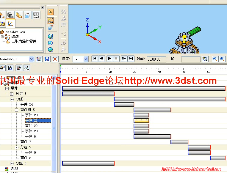
Task: Click the circular clock-view icon
Action: point(50,36)
